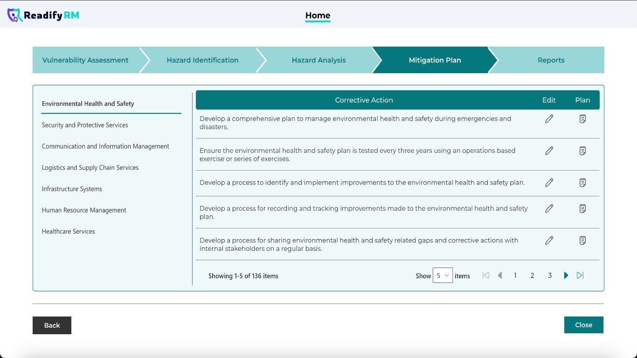This screenshot has height=358, width=637.
Task: Go to page 2
Action: [x=532, y=275]
